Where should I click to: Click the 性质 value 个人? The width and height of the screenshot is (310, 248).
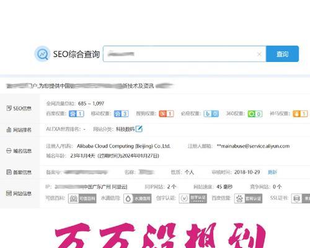tap(189, 172)
